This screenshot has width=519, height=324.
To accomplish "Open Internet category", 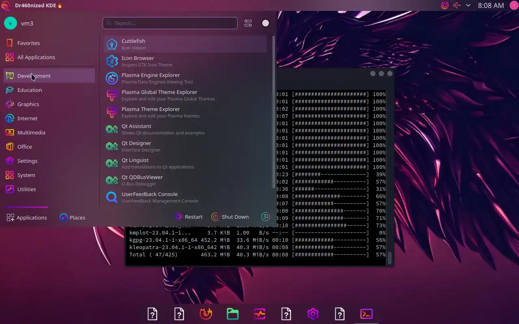I will coord(49,118).
